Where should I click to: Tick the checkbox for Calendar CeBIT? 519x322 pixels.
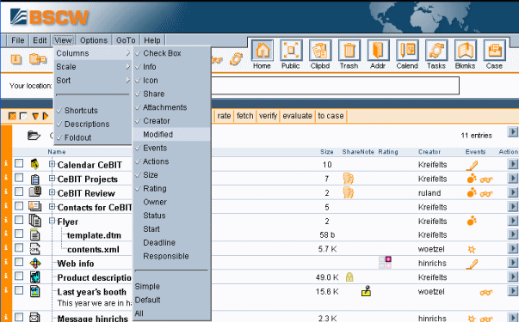point(19,163)
